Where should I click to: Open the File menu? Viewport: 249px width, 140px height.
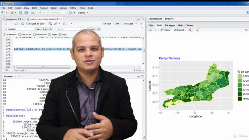4,8
